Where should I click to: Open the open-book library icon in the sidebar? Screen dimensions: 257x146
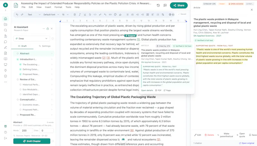click(5, 59)
